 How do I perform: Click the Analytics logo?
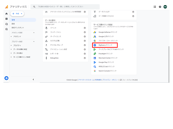click(7, 7)
